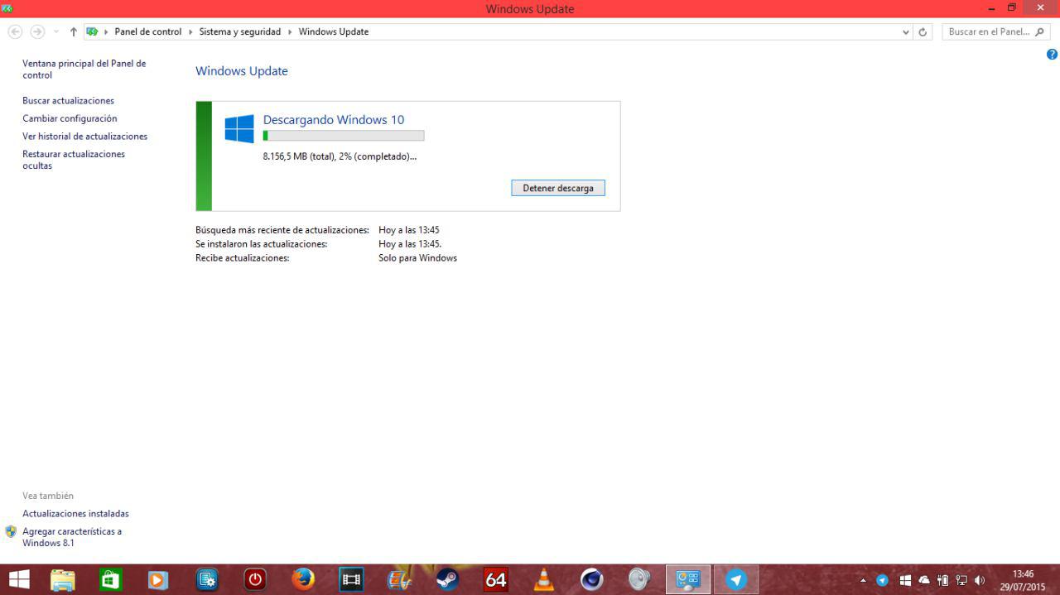Image resolution: width=1060 pixels, height=595 pixels.
Task: Open 'Ver historial de actualizaciones'
Action: coord(84,136)
